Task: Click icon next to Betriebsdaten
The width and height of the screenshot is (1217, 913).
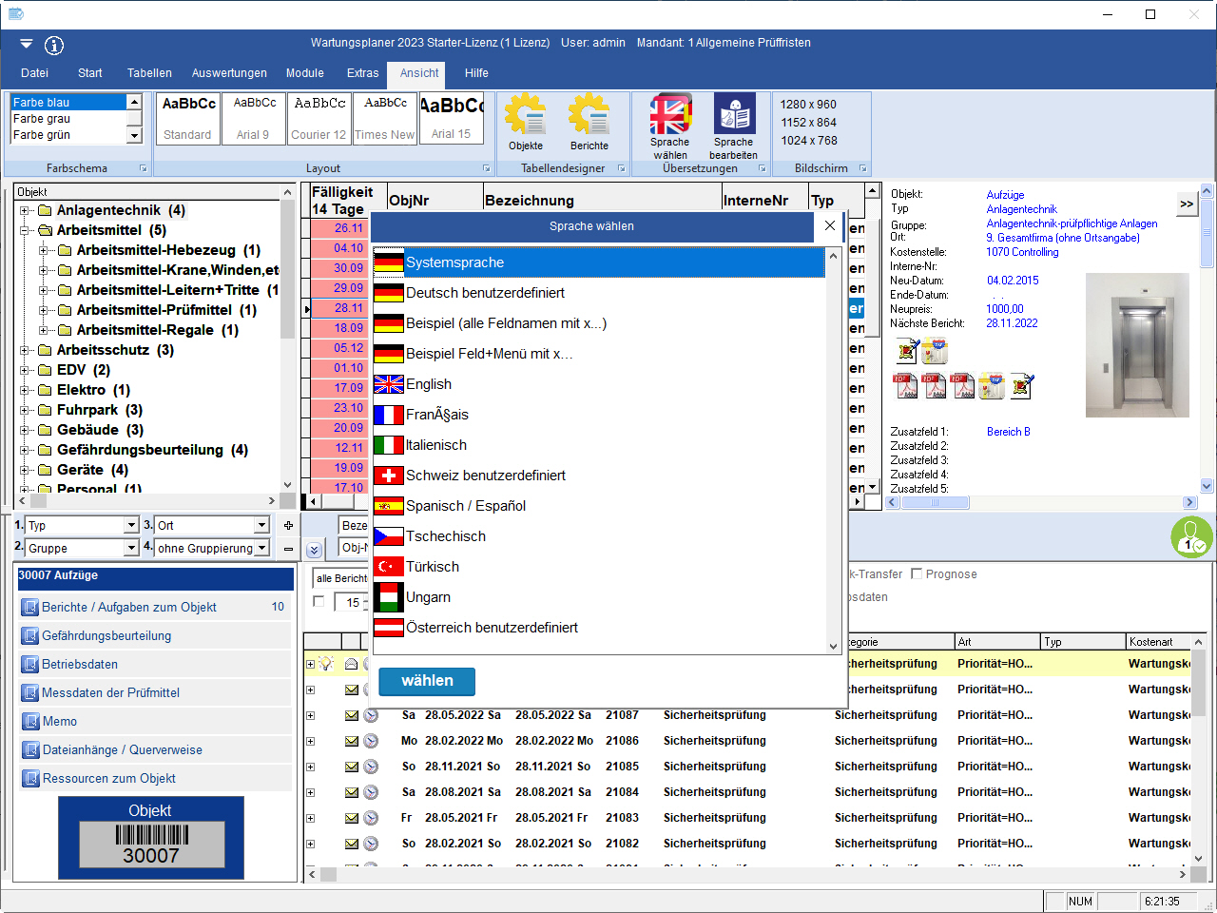Action: [x=30, y=664]
